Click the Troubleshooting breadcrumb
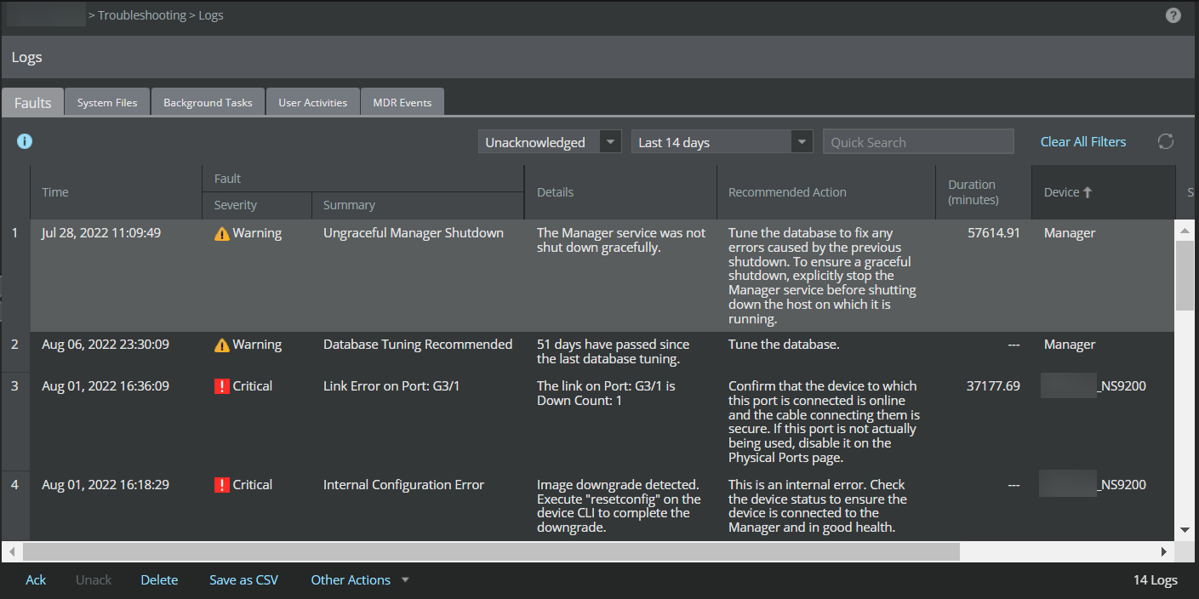 pos(142,15)
